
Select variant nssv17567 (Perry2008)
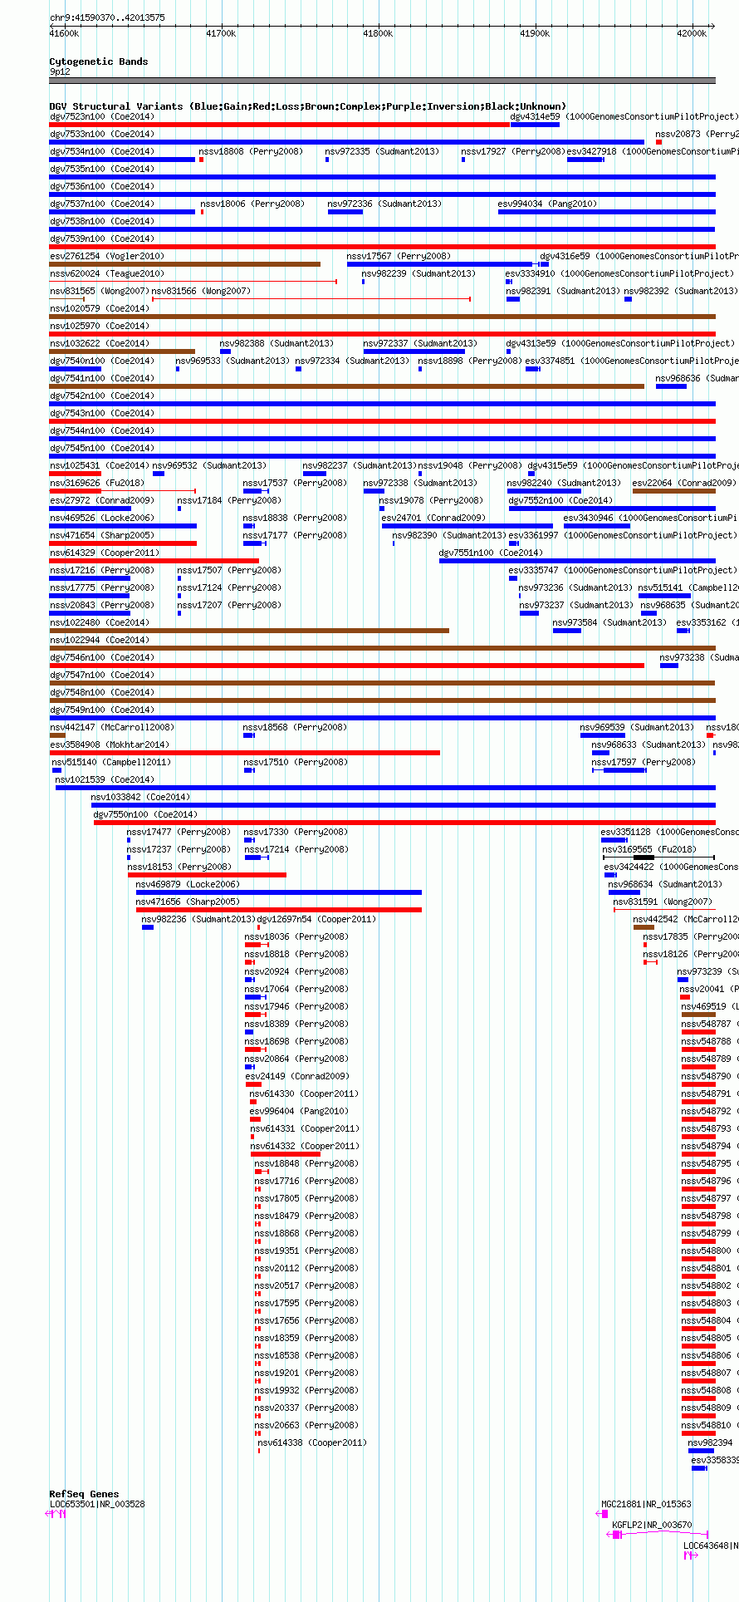click(x=399, y=256)
